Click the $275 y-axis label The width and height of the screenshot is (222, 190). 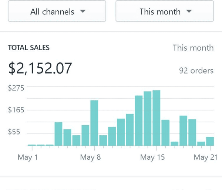tap(16, 88)
